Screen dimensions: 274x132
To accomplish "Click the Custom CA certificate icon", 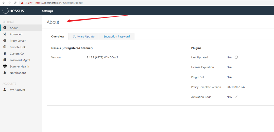I will (5, 54).
